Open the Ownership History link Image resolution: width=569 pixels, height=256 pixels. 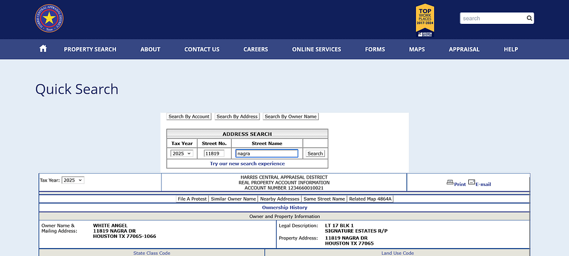point(284,208)
